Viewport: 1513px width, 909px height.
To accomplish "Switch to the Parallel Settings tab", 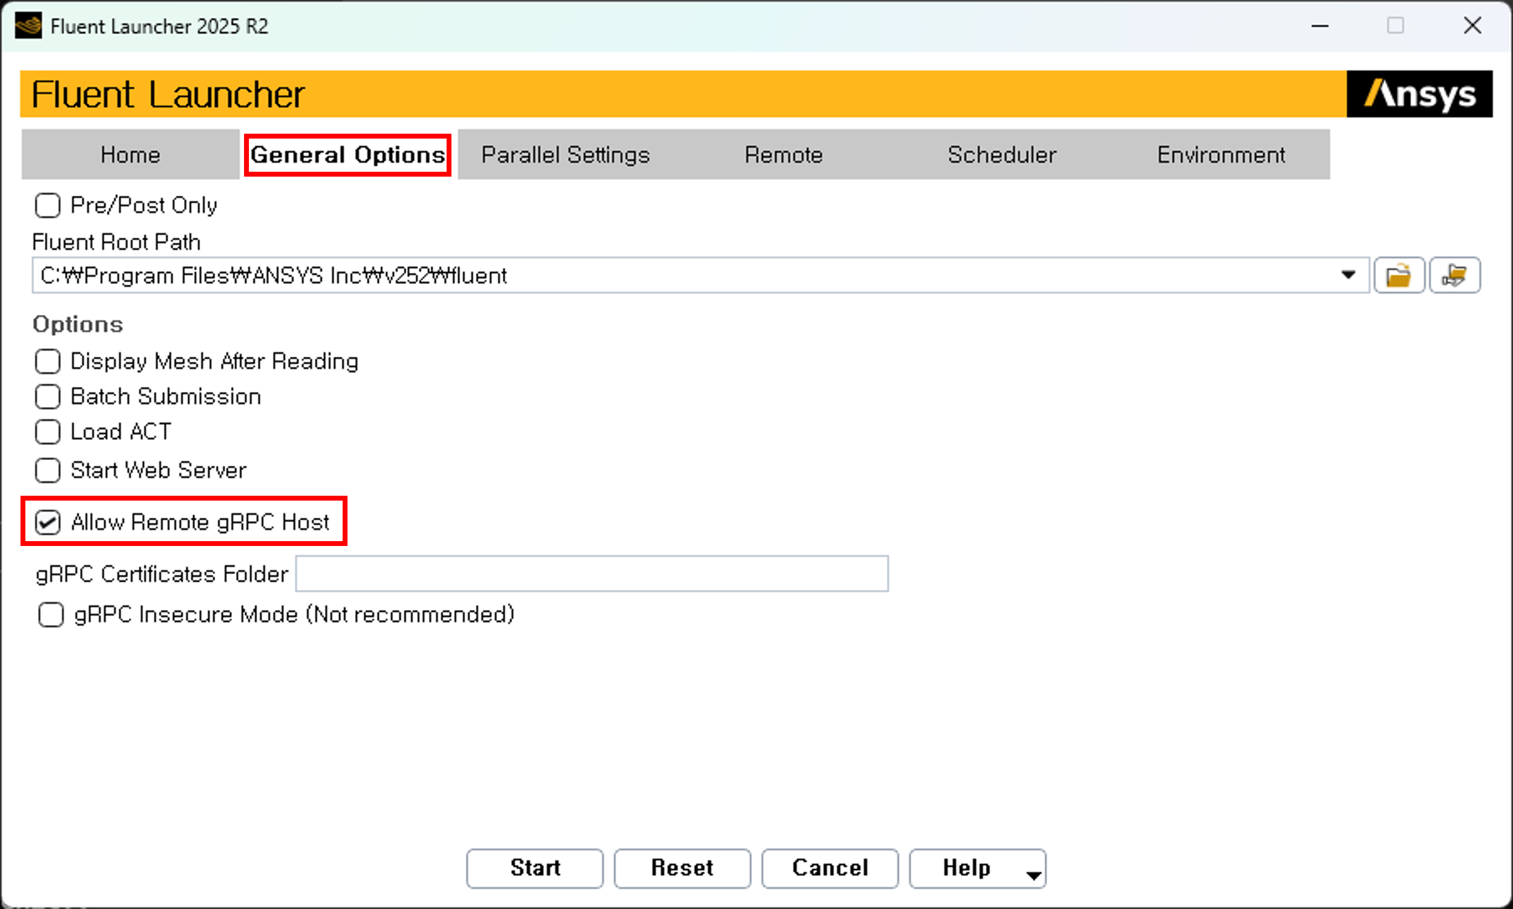I will pos(565,155).
